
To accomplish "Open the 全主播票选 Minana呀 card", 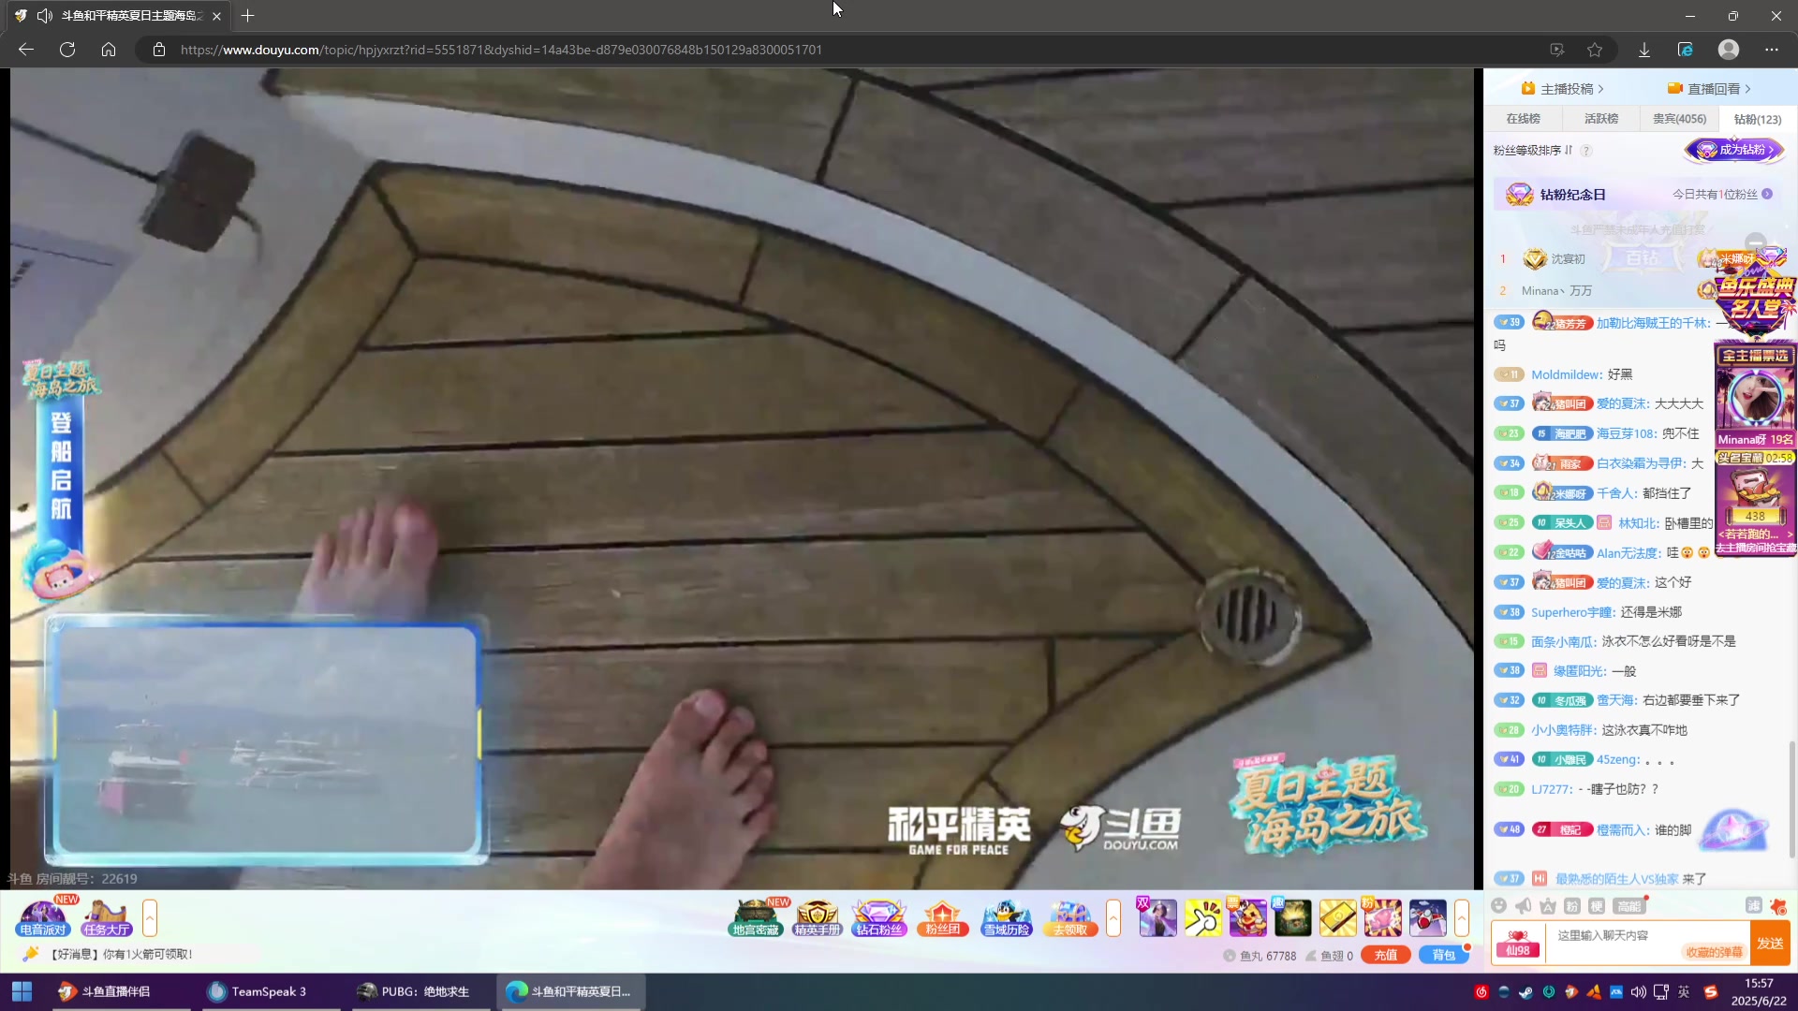I will tap(1756, 398).
